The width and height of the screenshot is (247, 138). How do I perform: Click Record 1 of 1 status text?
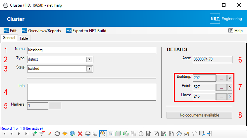(x=22, y=128)
